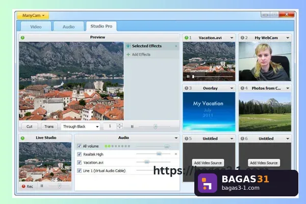Image resolution: width=306 pixels, height=204 pixels.
Task: Select the Vacation.avi source thumbnail
Action: tap(209, 61)
